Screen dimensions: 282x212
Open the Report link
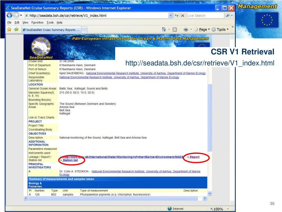[194, 157]
